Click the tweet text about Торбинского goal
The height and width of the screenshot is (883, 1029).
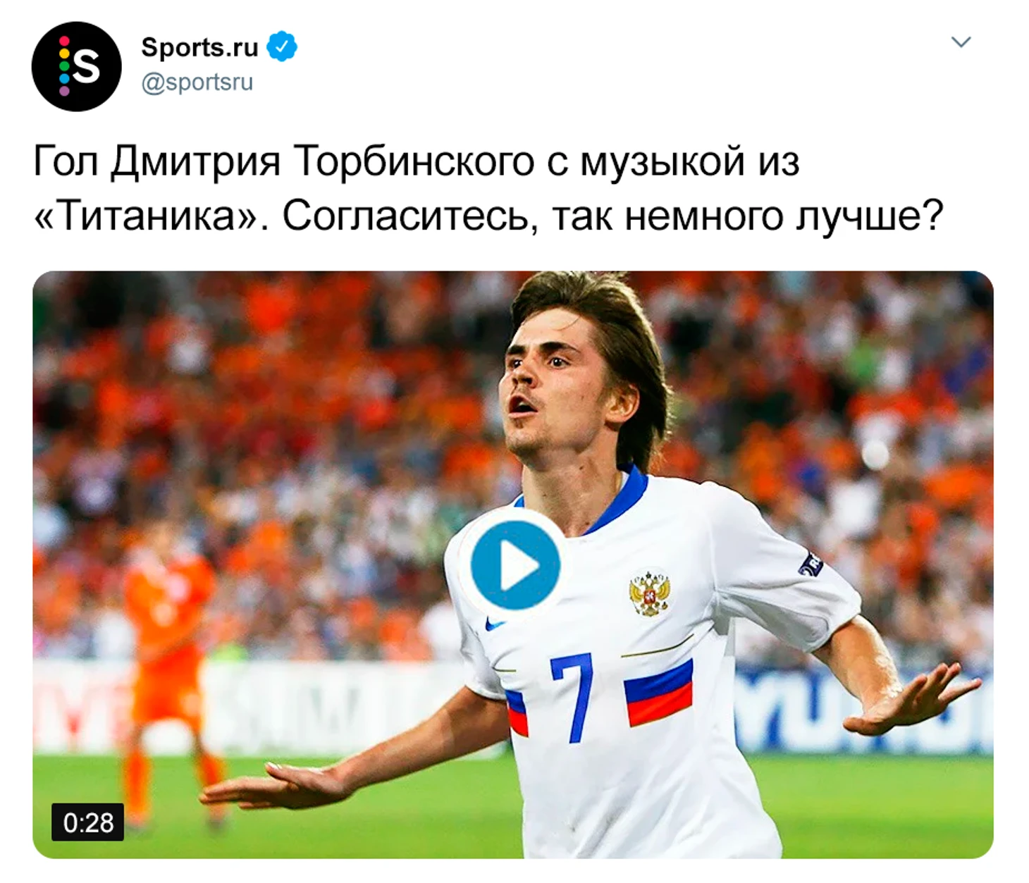pos(488,188)
